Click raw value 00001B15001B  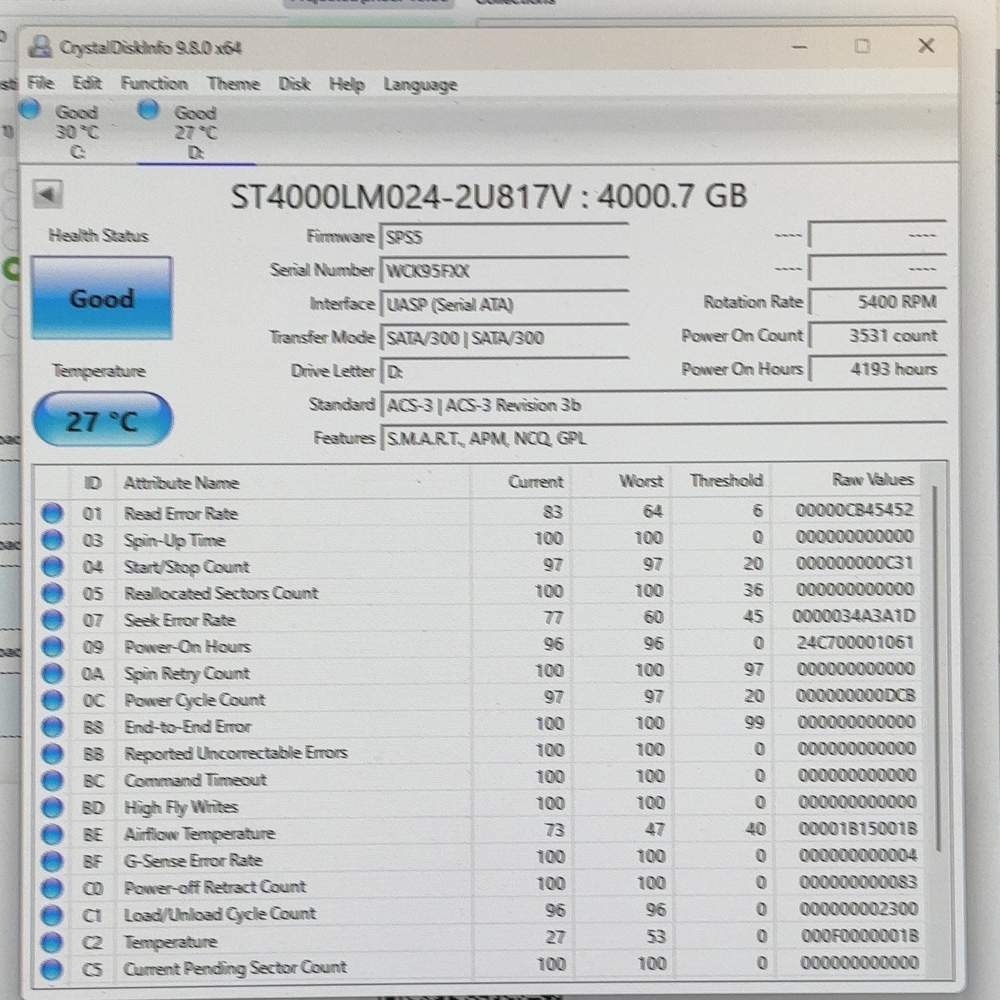[x=858, y=828]
